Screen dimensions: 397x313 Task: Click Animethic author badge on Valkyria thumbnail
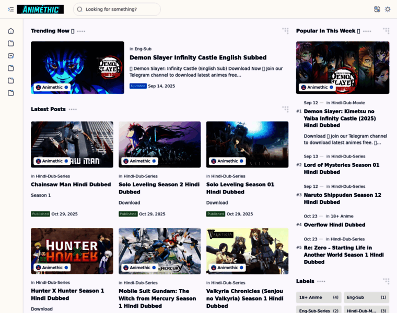point(227,268)
